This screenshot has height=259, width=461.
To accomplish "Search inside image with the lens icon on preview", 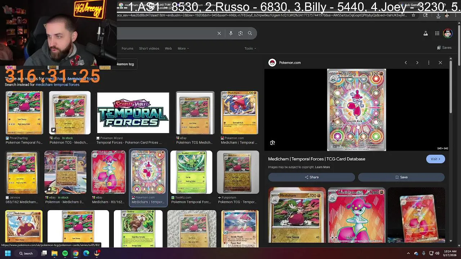I will click(x=273, y=143).
